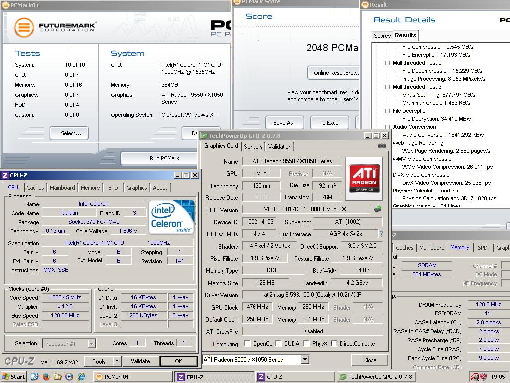The width and height of the screenshot is (510, 383).
Task: Enable the OpenCL checkbox
Action: (x=247, y=343)
